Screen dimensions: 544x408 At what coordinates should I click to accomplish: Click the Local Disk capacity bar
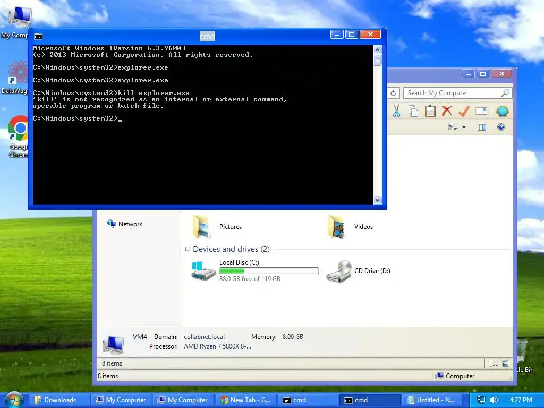pos(269,270)
